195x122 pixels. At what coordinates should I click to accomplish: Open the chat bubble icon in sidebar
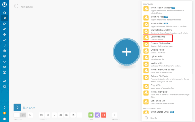pyautogui.click(x=4, y=87)
